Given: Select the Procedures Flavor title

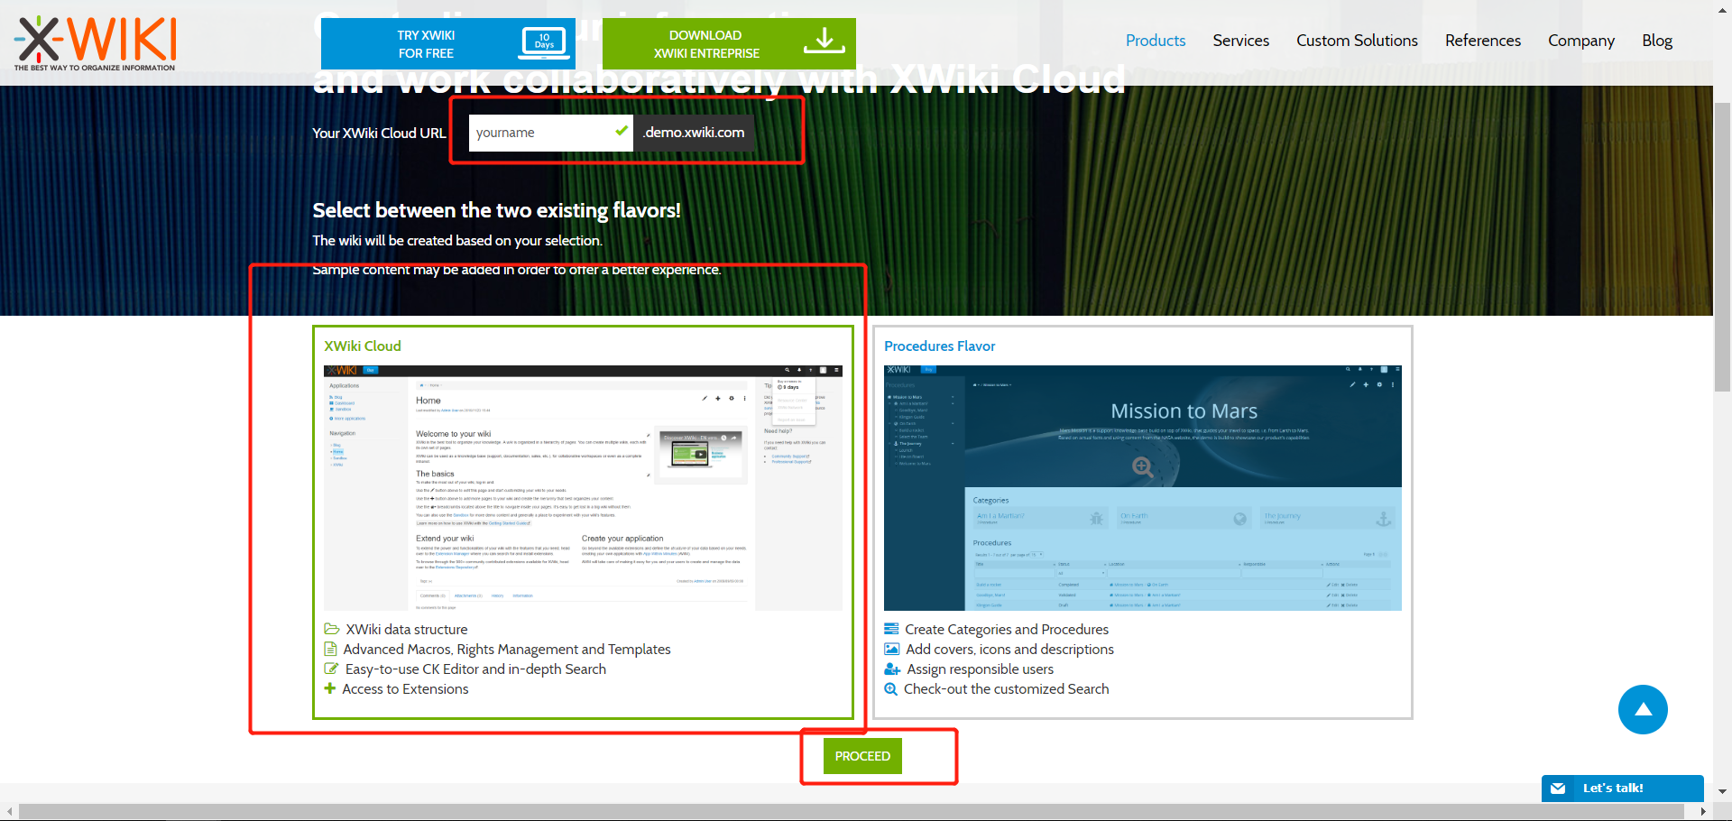Looking at the screenshot, I should [939, 346].
